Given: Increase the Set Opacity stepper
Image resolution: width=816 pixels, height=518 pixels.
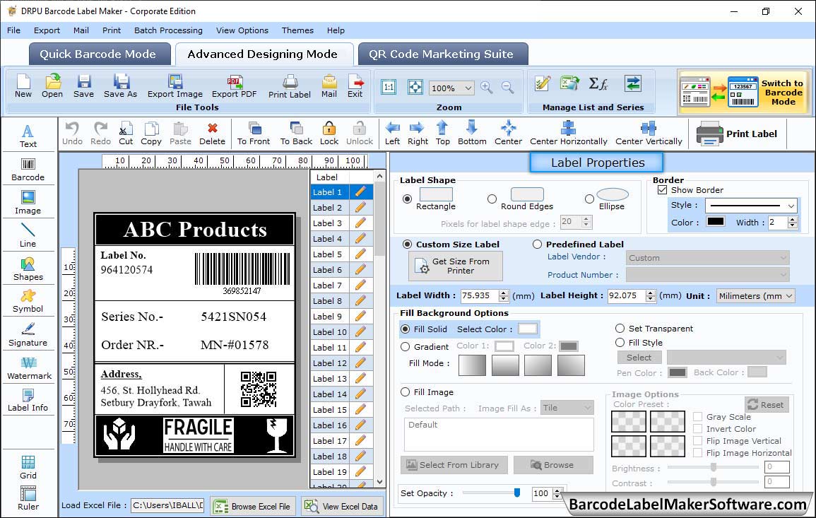Looking at the screenshot, I should click(557, 490).
